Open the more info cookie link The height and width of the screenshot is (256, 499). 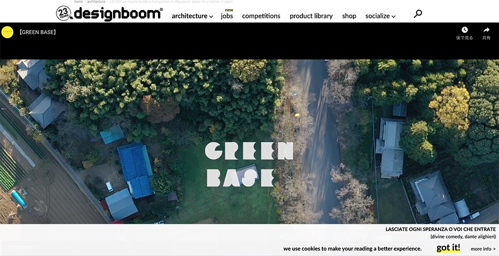(483, 249)
